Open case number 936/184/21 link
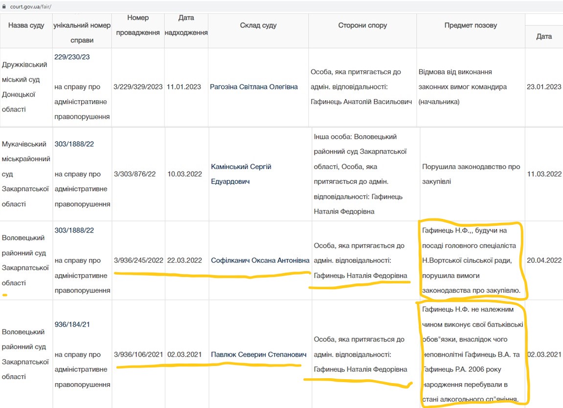563x408 pixels. [72, 324]
